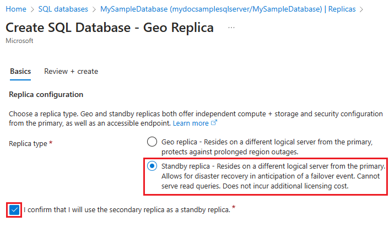Go to Home via breadcrumb
389x232 pixels.
(16, 9)
